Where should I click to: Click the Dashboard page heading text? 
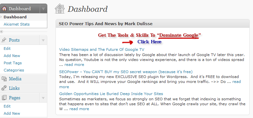(x=88, y=9)
